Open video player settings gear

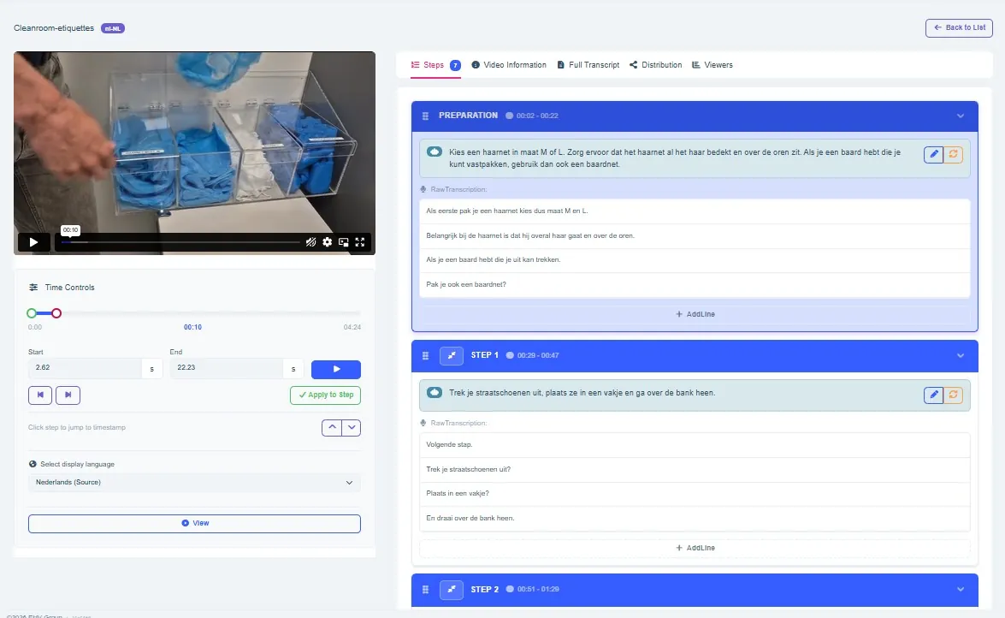point(328,242)
